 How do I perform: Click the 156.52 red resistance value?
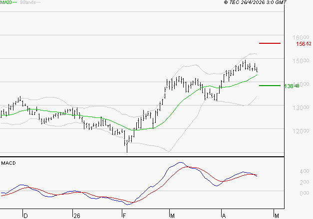point(304,44)
